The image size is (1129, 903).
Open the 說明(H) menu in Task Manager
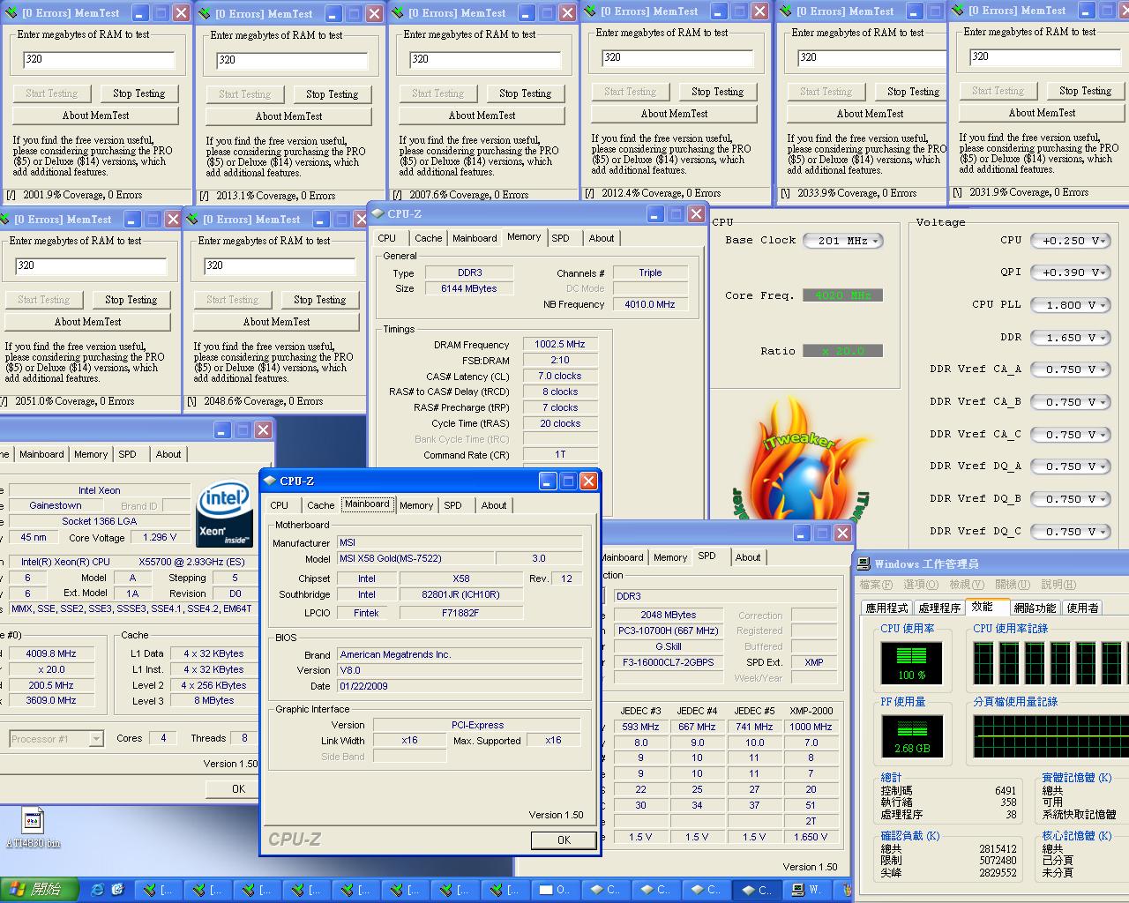1058,585
